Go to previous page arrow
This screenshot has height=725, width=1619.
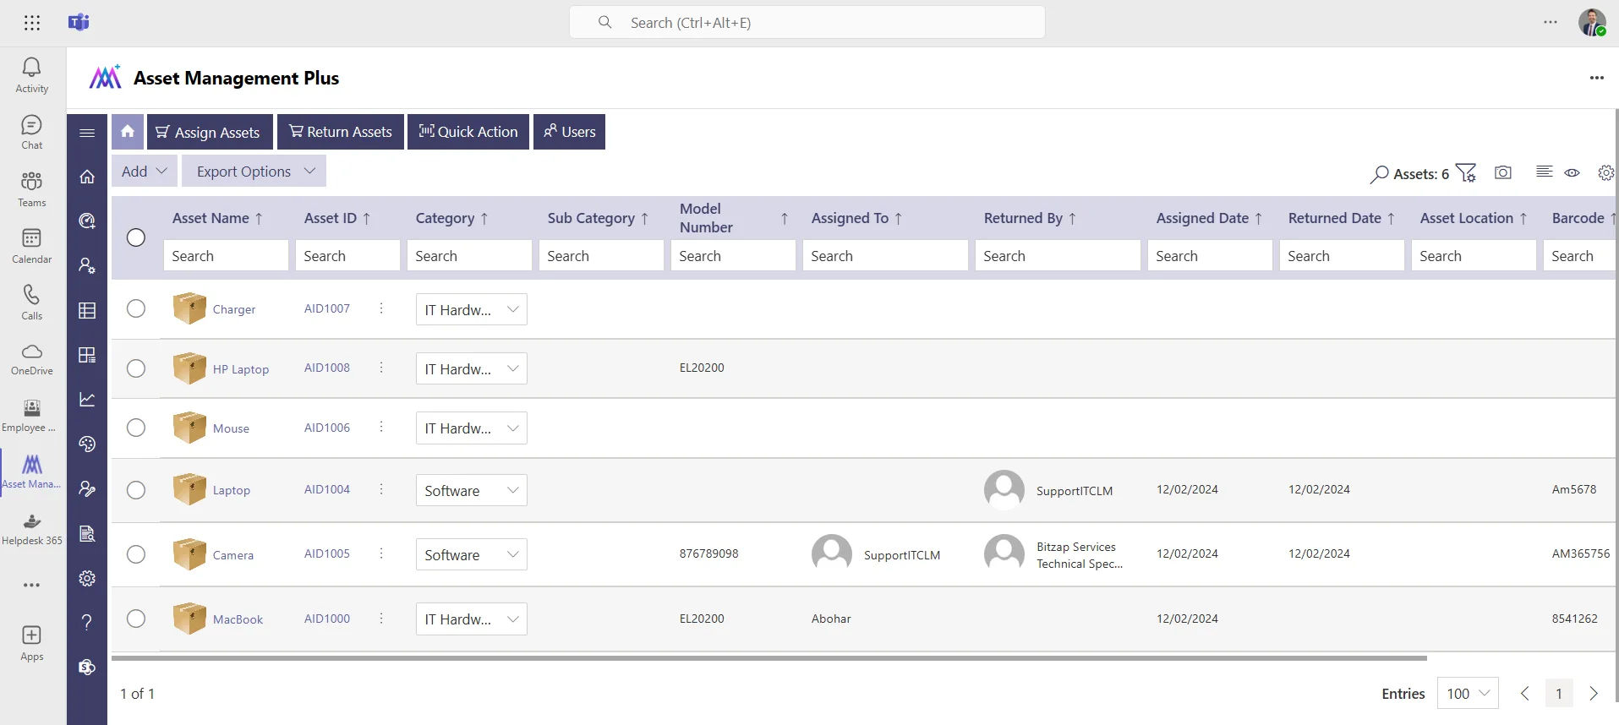1524,693
